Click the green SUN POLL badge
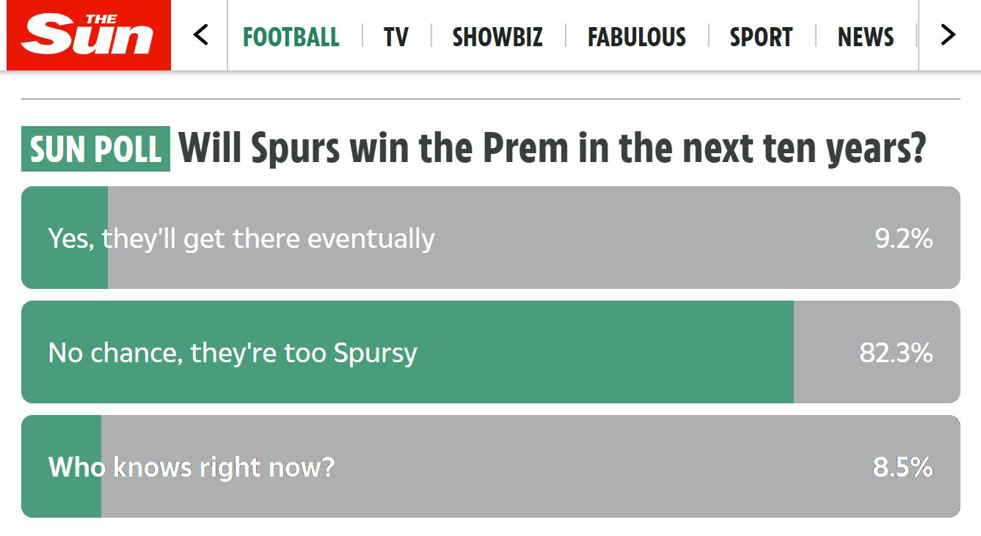Image resolution: width=981 pixels, height=536 pixels. (x=96, y=149)
